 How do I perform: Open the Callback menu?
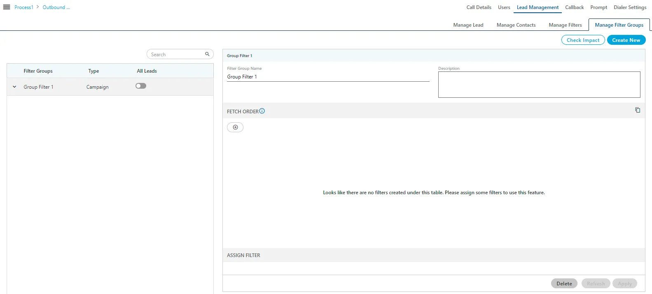point(574,7)
